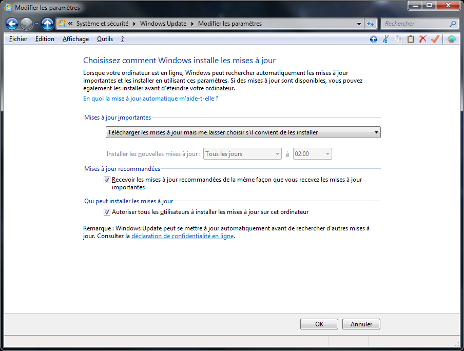The image size is (464, 351).
Task: Toggle allowing all users to install updates
Action: point(107,212)
